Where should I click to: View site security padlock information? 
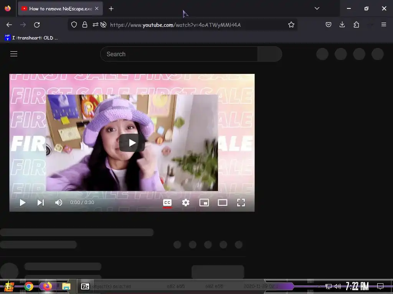(85, 24)
